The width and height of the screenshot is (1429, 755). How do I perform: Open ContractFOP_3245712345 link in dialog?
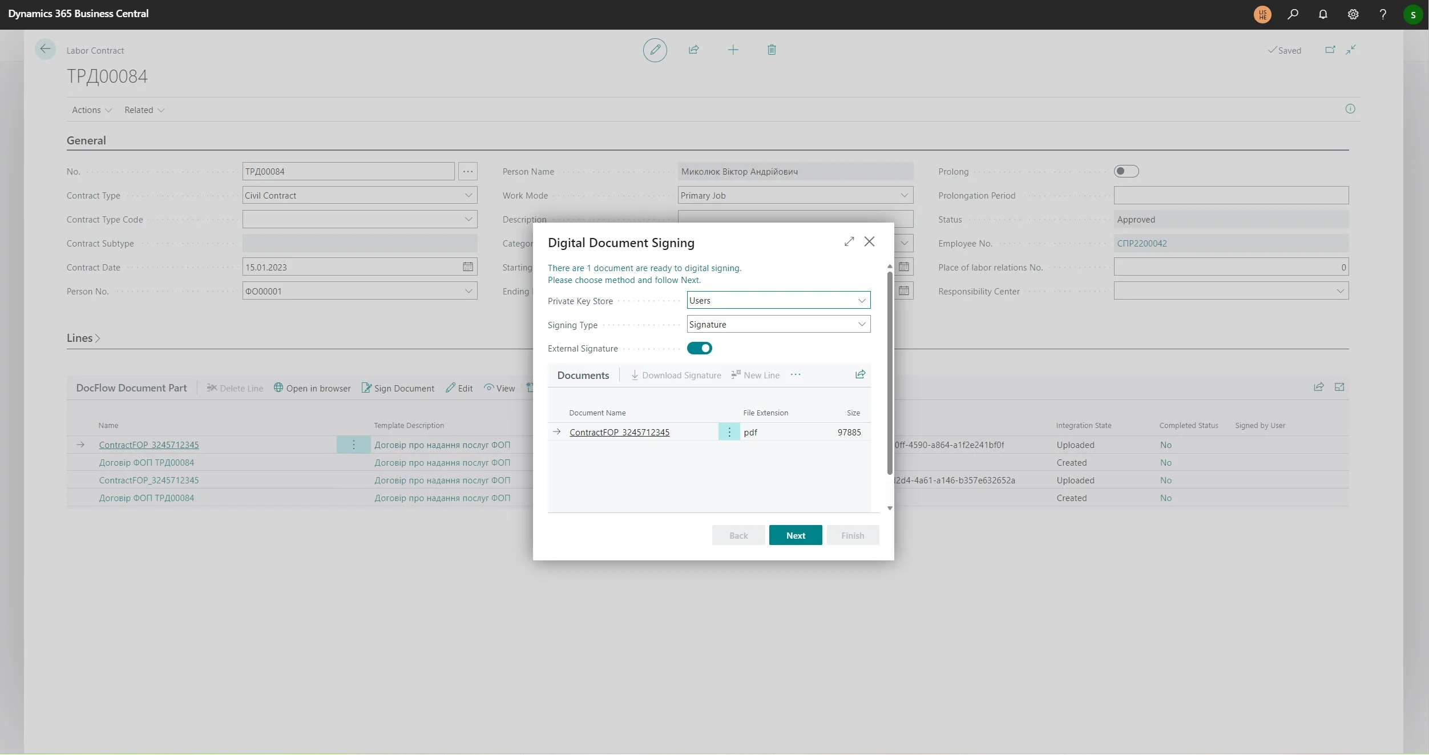(x=619, y=433)
